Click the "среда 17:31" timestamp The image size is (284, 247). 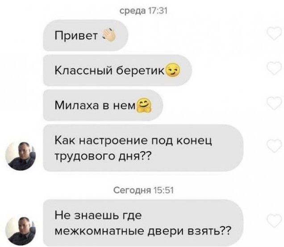pyautogui.click(x=143, y=11)
